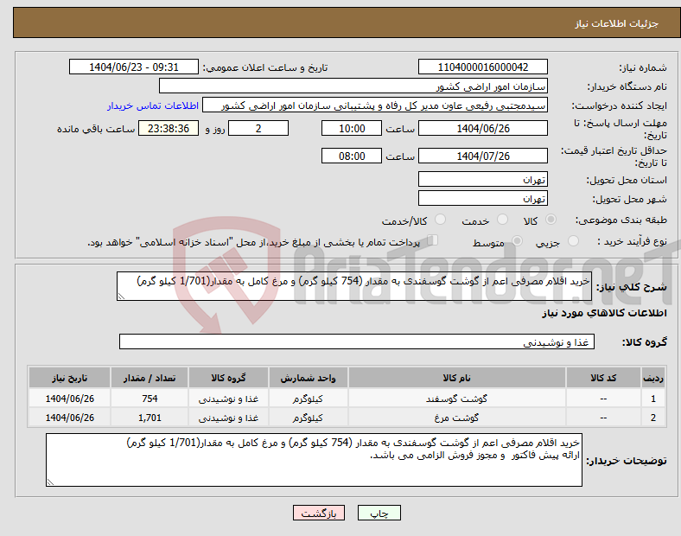Select the خدمت radio button

click(x=502, y=220)
